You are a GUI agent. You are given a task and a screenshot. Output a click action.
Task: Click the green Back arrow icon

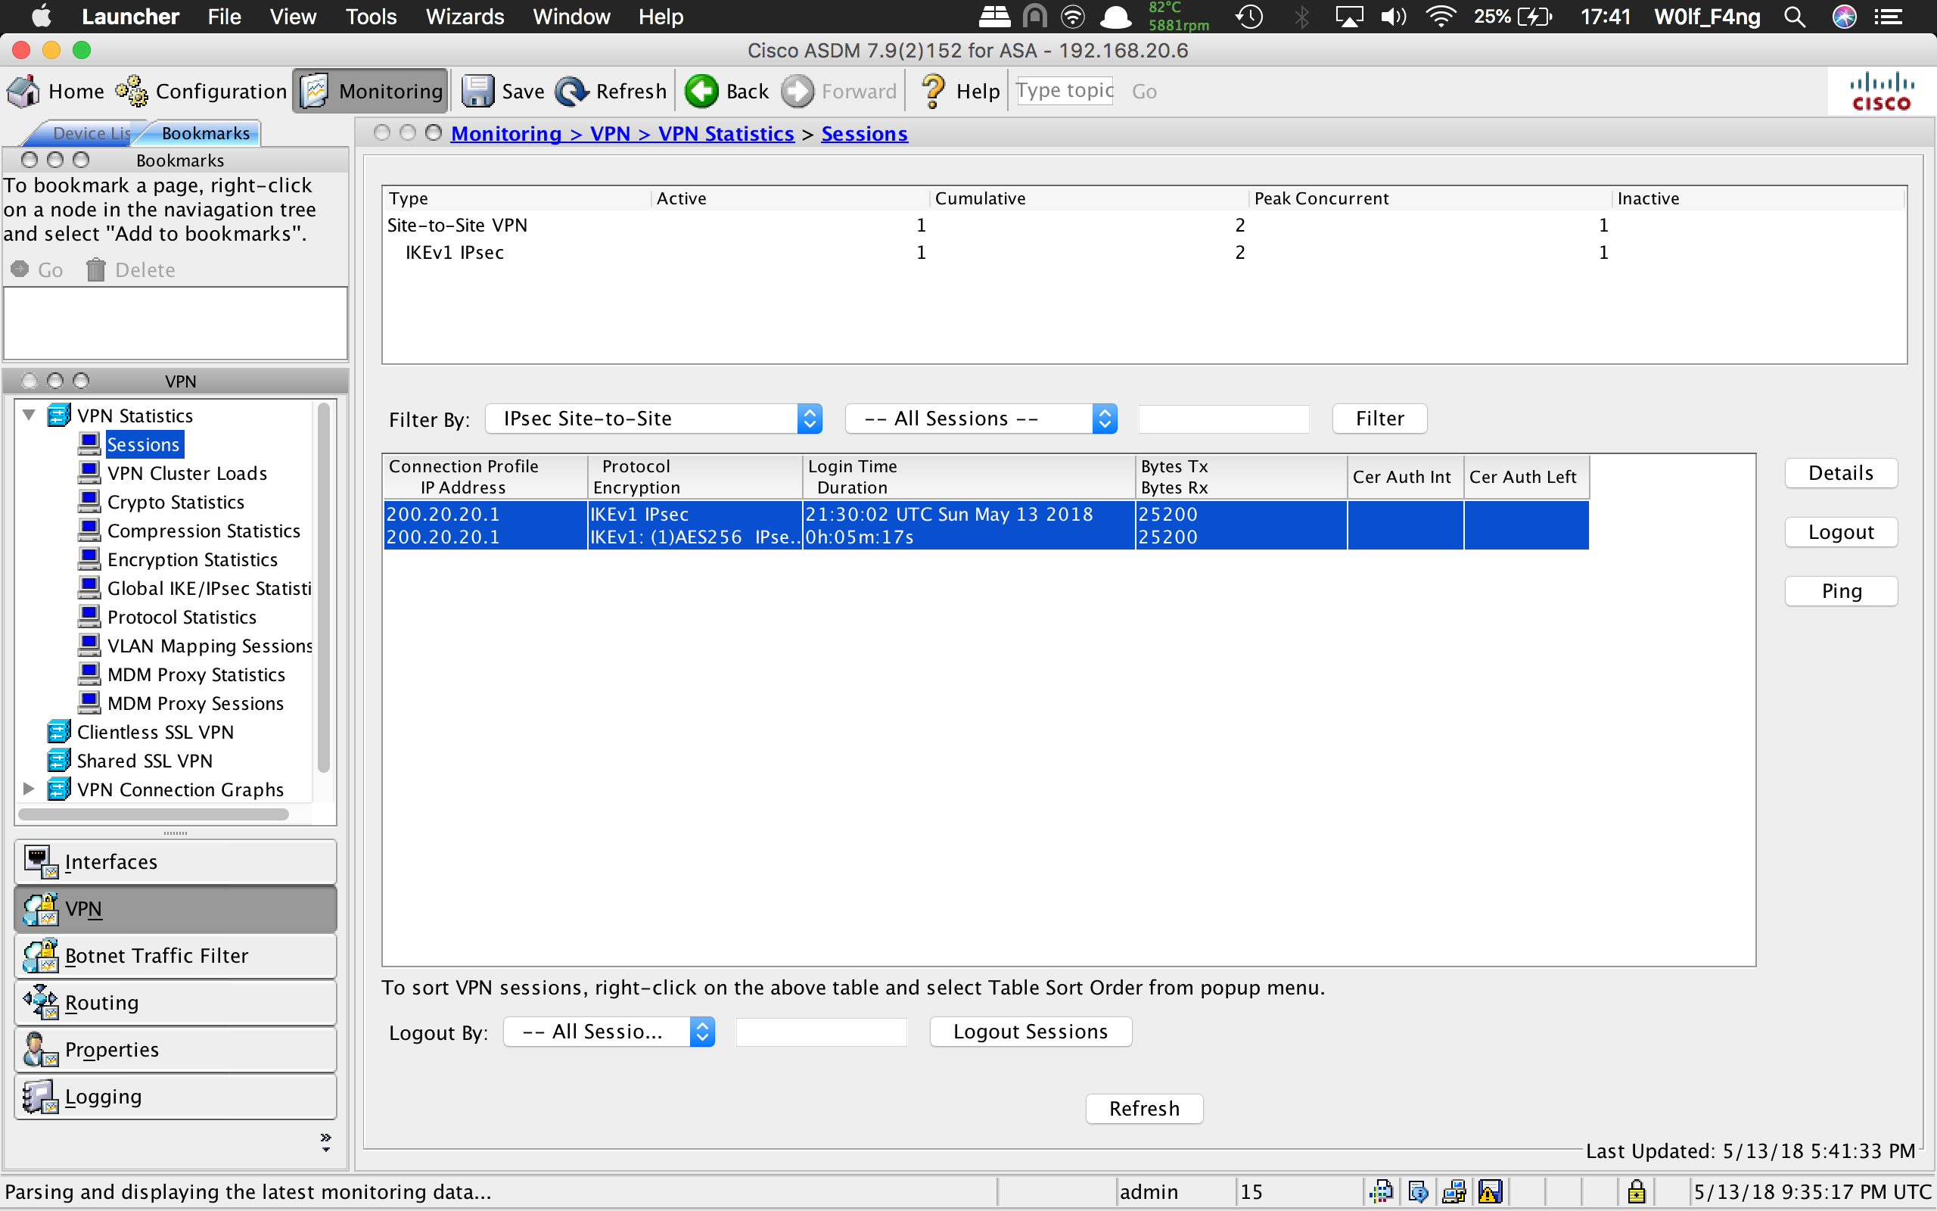tap(702, 92)
